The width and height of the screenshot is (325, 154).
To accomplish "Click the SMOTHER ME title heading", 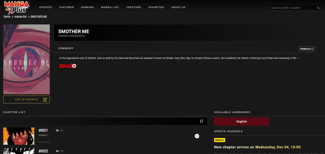I will point(74,31).
